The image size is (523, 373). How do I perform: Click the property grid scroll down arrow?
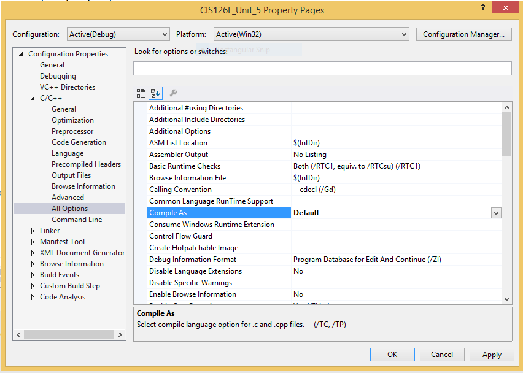(x=506, y=299)
